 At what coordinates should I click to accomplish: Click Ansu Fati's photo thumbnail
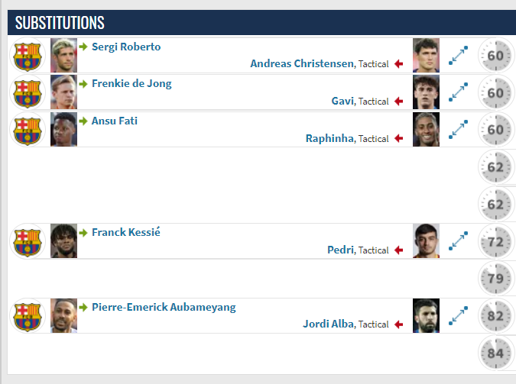(64, 130)
